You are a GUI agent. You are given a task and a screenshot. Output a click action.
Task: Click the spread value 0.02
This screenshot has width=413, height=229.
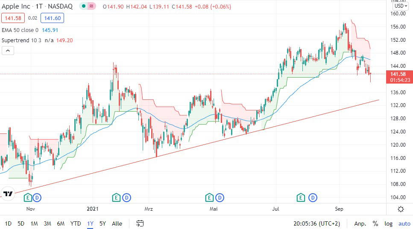coord(32,18)
